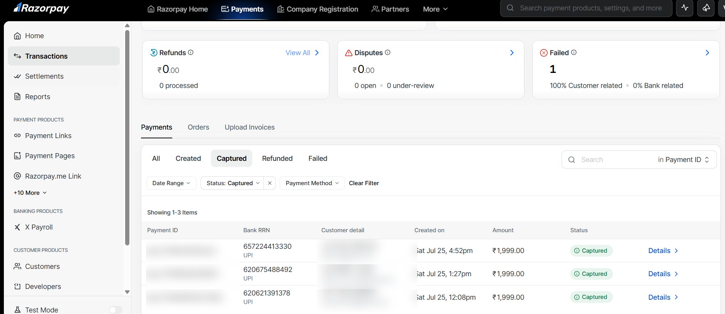
Task: Click the X Payroll icon
Action: tap(17, 227)
